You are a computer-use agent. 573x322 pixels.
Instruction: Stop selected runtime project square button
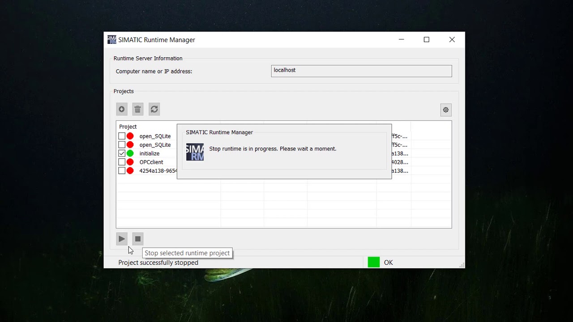(x=138, y=239)
